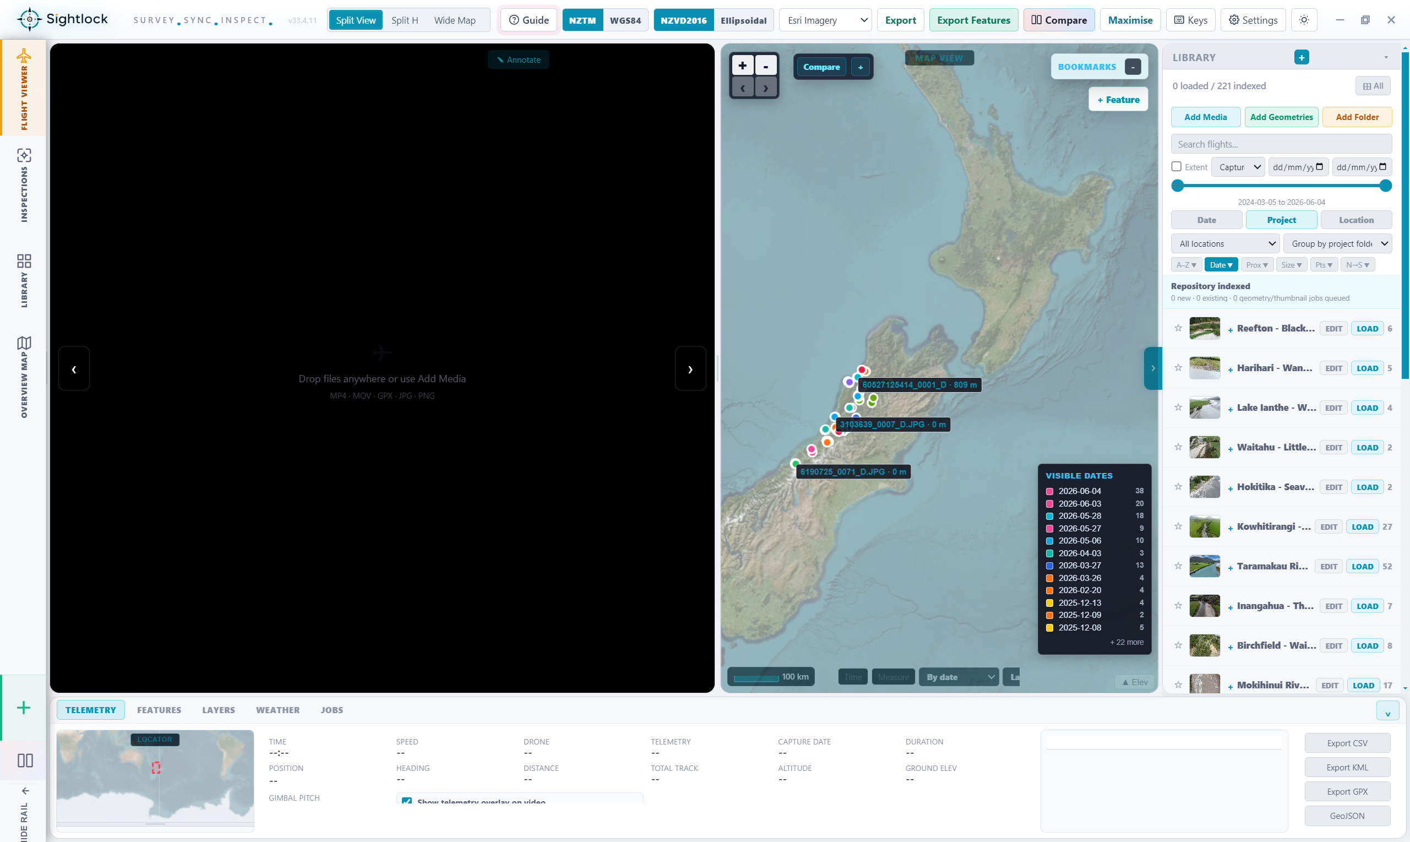
Task: Select NZTM coordinate system
Action: click(x=582, y=20)
